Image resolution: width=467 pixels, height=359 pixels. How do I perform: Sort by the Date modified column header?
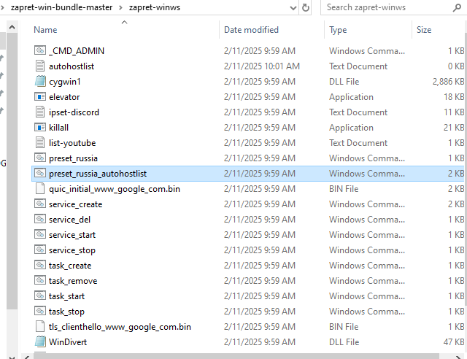coord(251,30)
